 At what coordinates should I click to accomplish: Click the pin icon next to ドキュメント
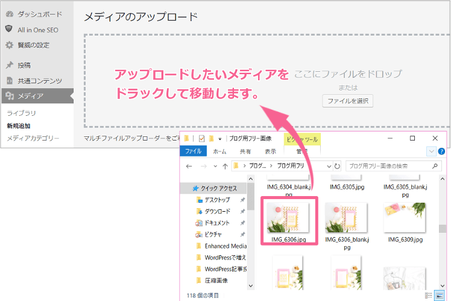(242, 223)
